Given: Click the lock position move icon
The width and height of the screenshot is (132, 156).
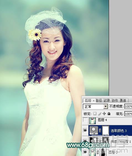Looking at the screenshot, I should pos(104,114).
